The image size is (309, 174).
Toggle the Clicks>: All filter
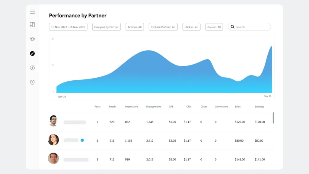[x=191, y=27]
